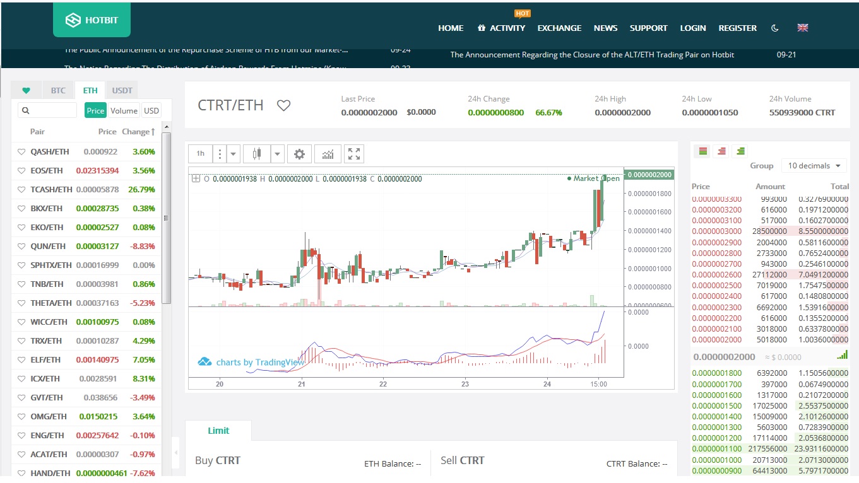Toggle the USD display mode

point(151,110)
